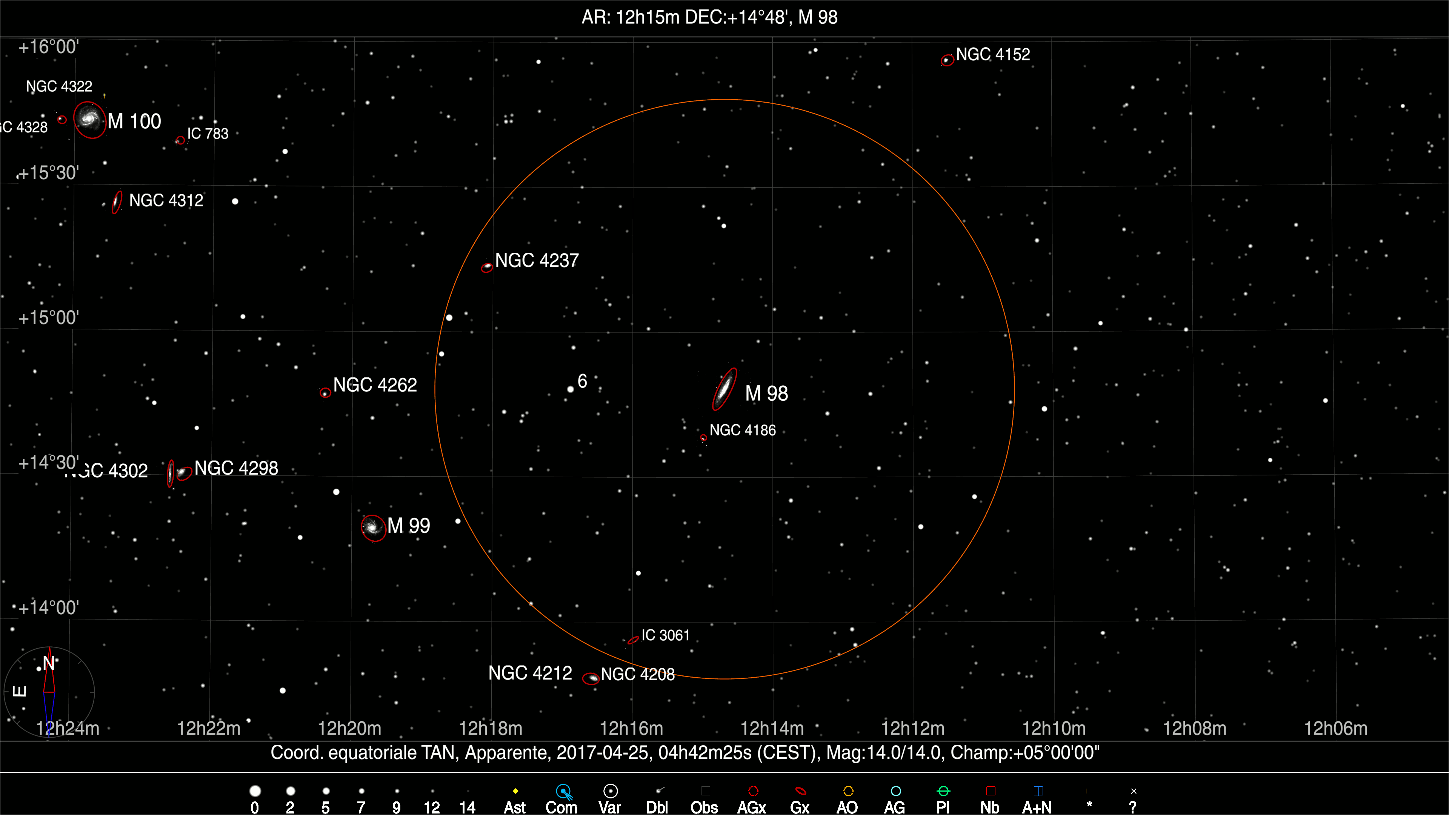Screen dimensions: 1449x815
Task: Click the red Nb nebula square symbol
Action: click(x=991, y=791)
